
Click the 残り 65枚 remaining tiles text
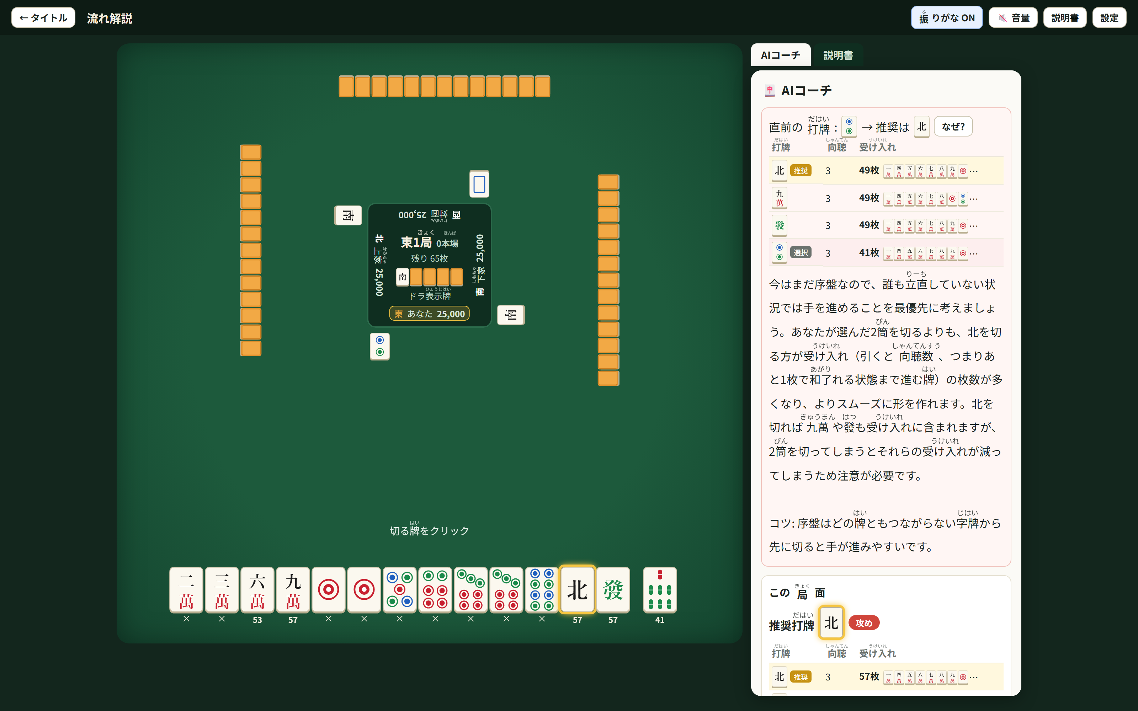[429, 259]
